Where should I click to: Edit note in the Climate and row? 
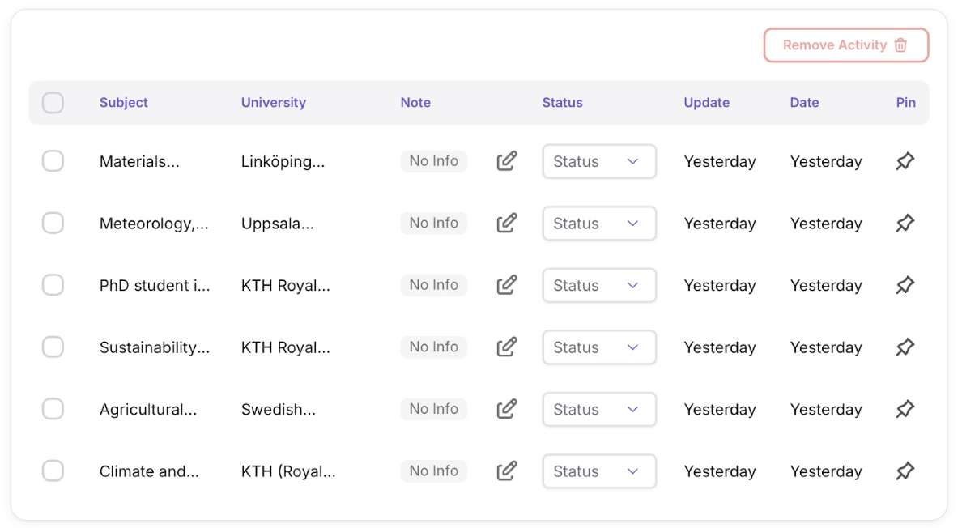(x=506, y=471)
